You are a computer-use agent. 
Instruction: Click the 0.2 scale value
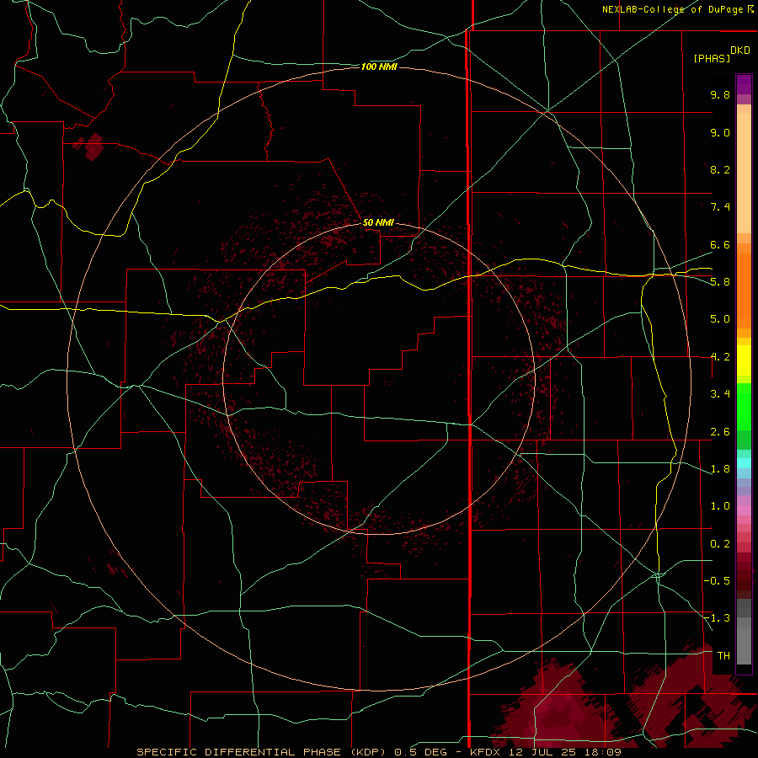[720, 544]
